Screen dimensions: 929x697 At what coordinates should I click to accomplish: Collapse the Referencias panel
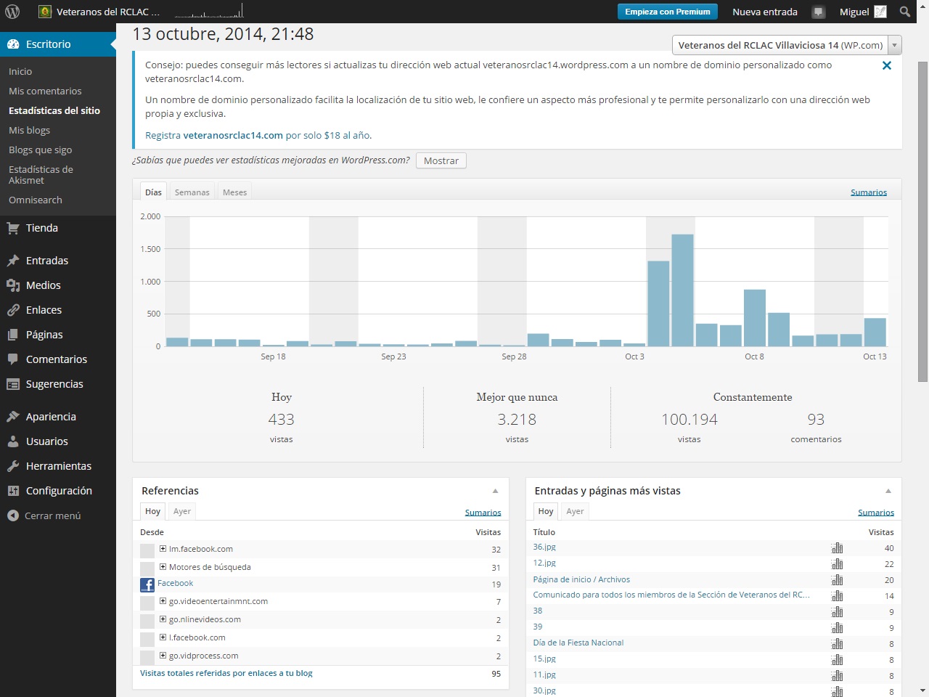[x=495, y=491]
